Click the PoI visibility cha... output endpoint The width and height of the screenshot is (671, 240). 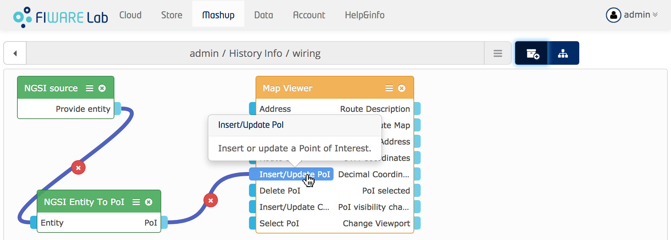[374, 207]
